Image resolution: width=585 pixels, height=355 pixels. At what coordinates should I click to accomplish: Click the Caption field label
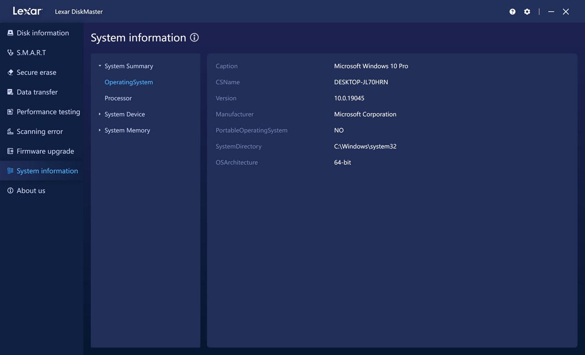pos(227,66)
